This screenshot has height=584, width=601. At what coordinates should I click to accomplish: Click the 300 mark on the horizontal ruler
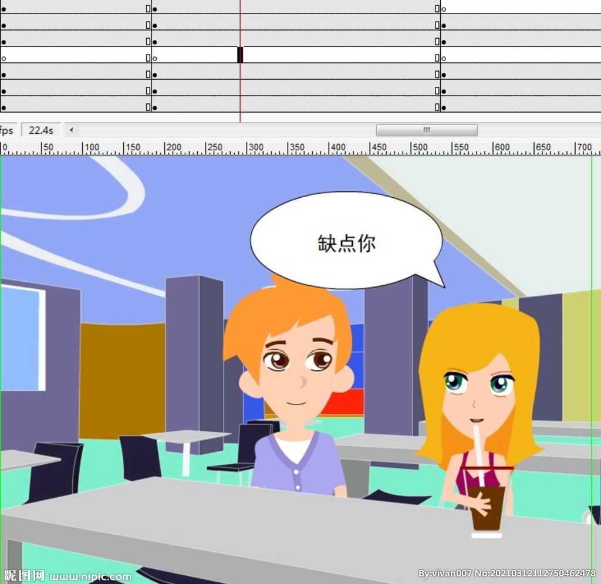click(256, 147)
